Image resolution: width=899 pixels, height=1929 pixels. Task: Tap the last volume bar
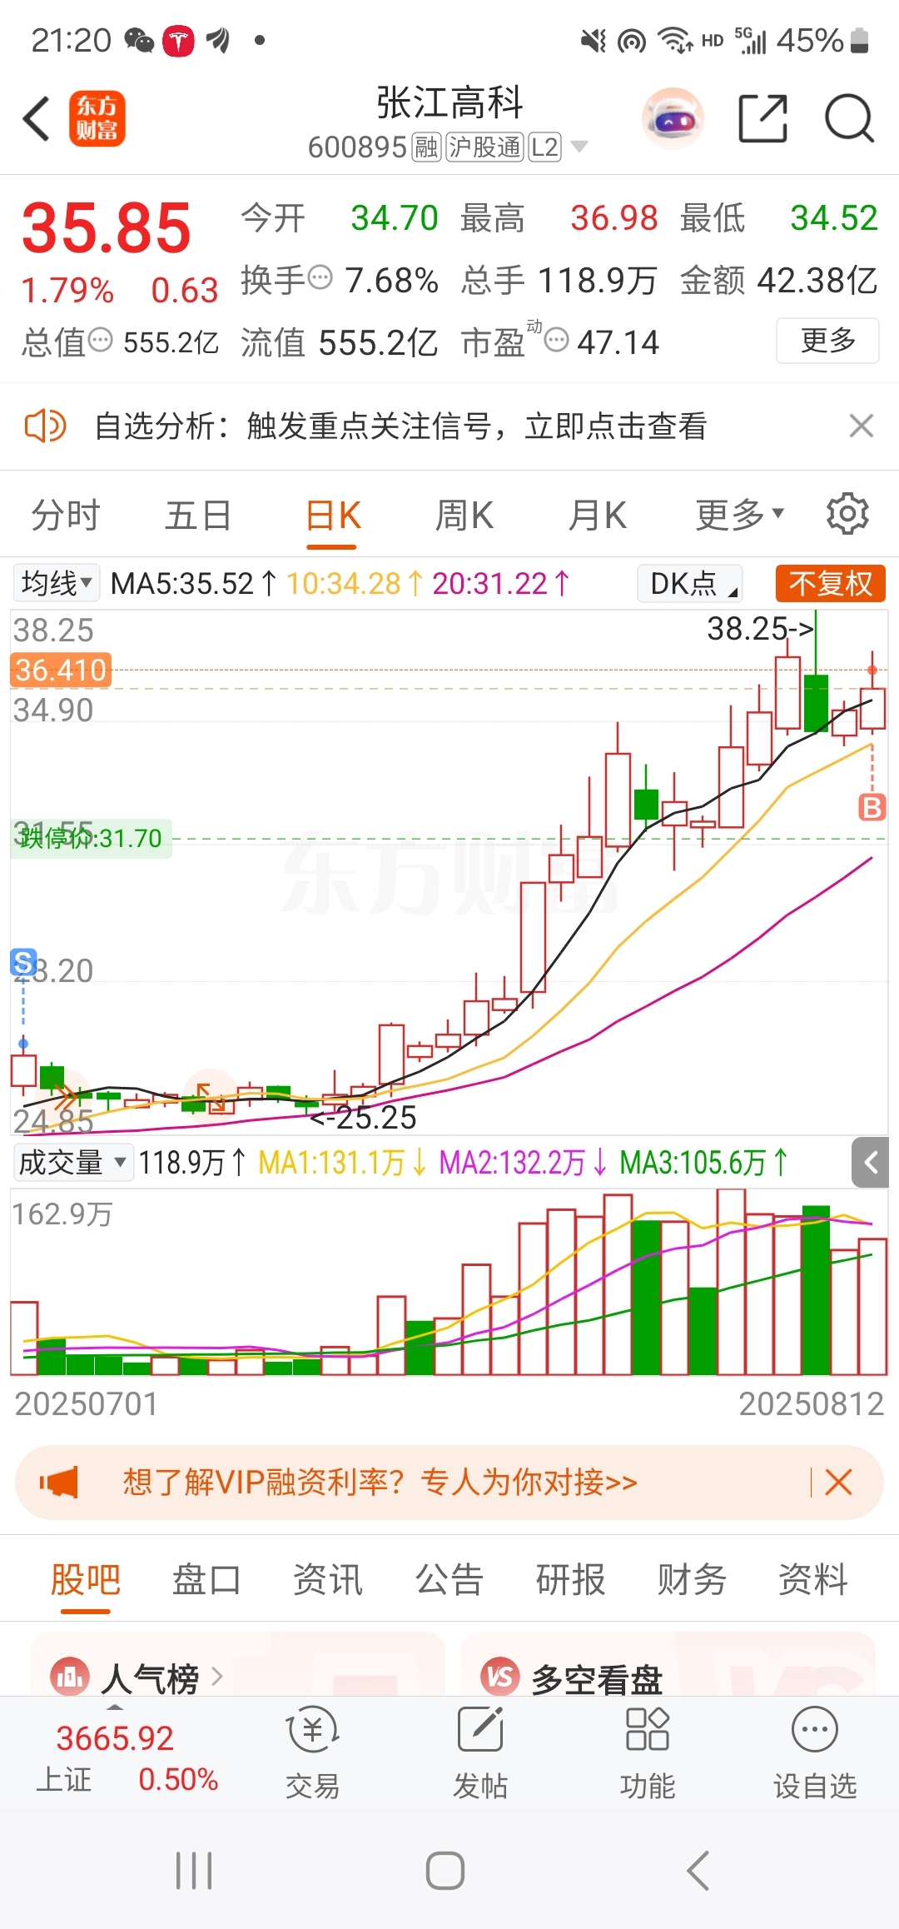point(873,1306)
